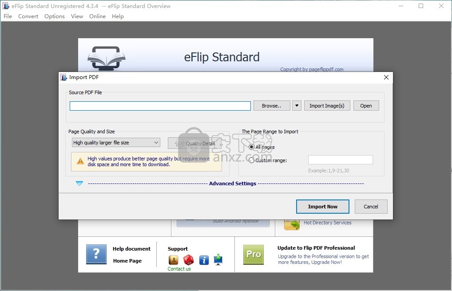This screenshot has height=291, width=452.
Task: Click the Import Image(s) button
Action: point(327,106)
